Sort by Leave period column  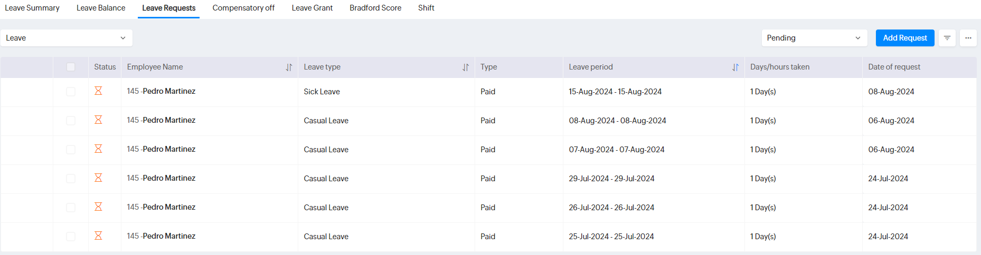click(x=735, y=67)
